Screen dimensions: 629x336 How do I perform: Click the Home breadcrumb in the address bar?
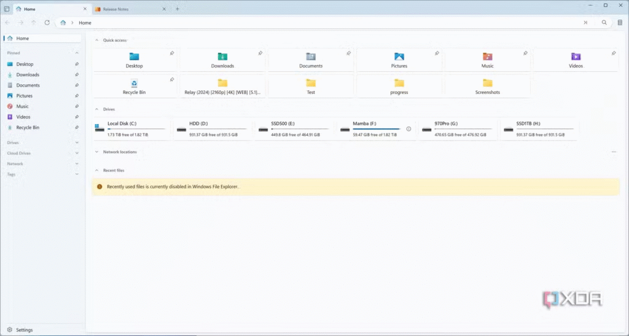[85, 23]
